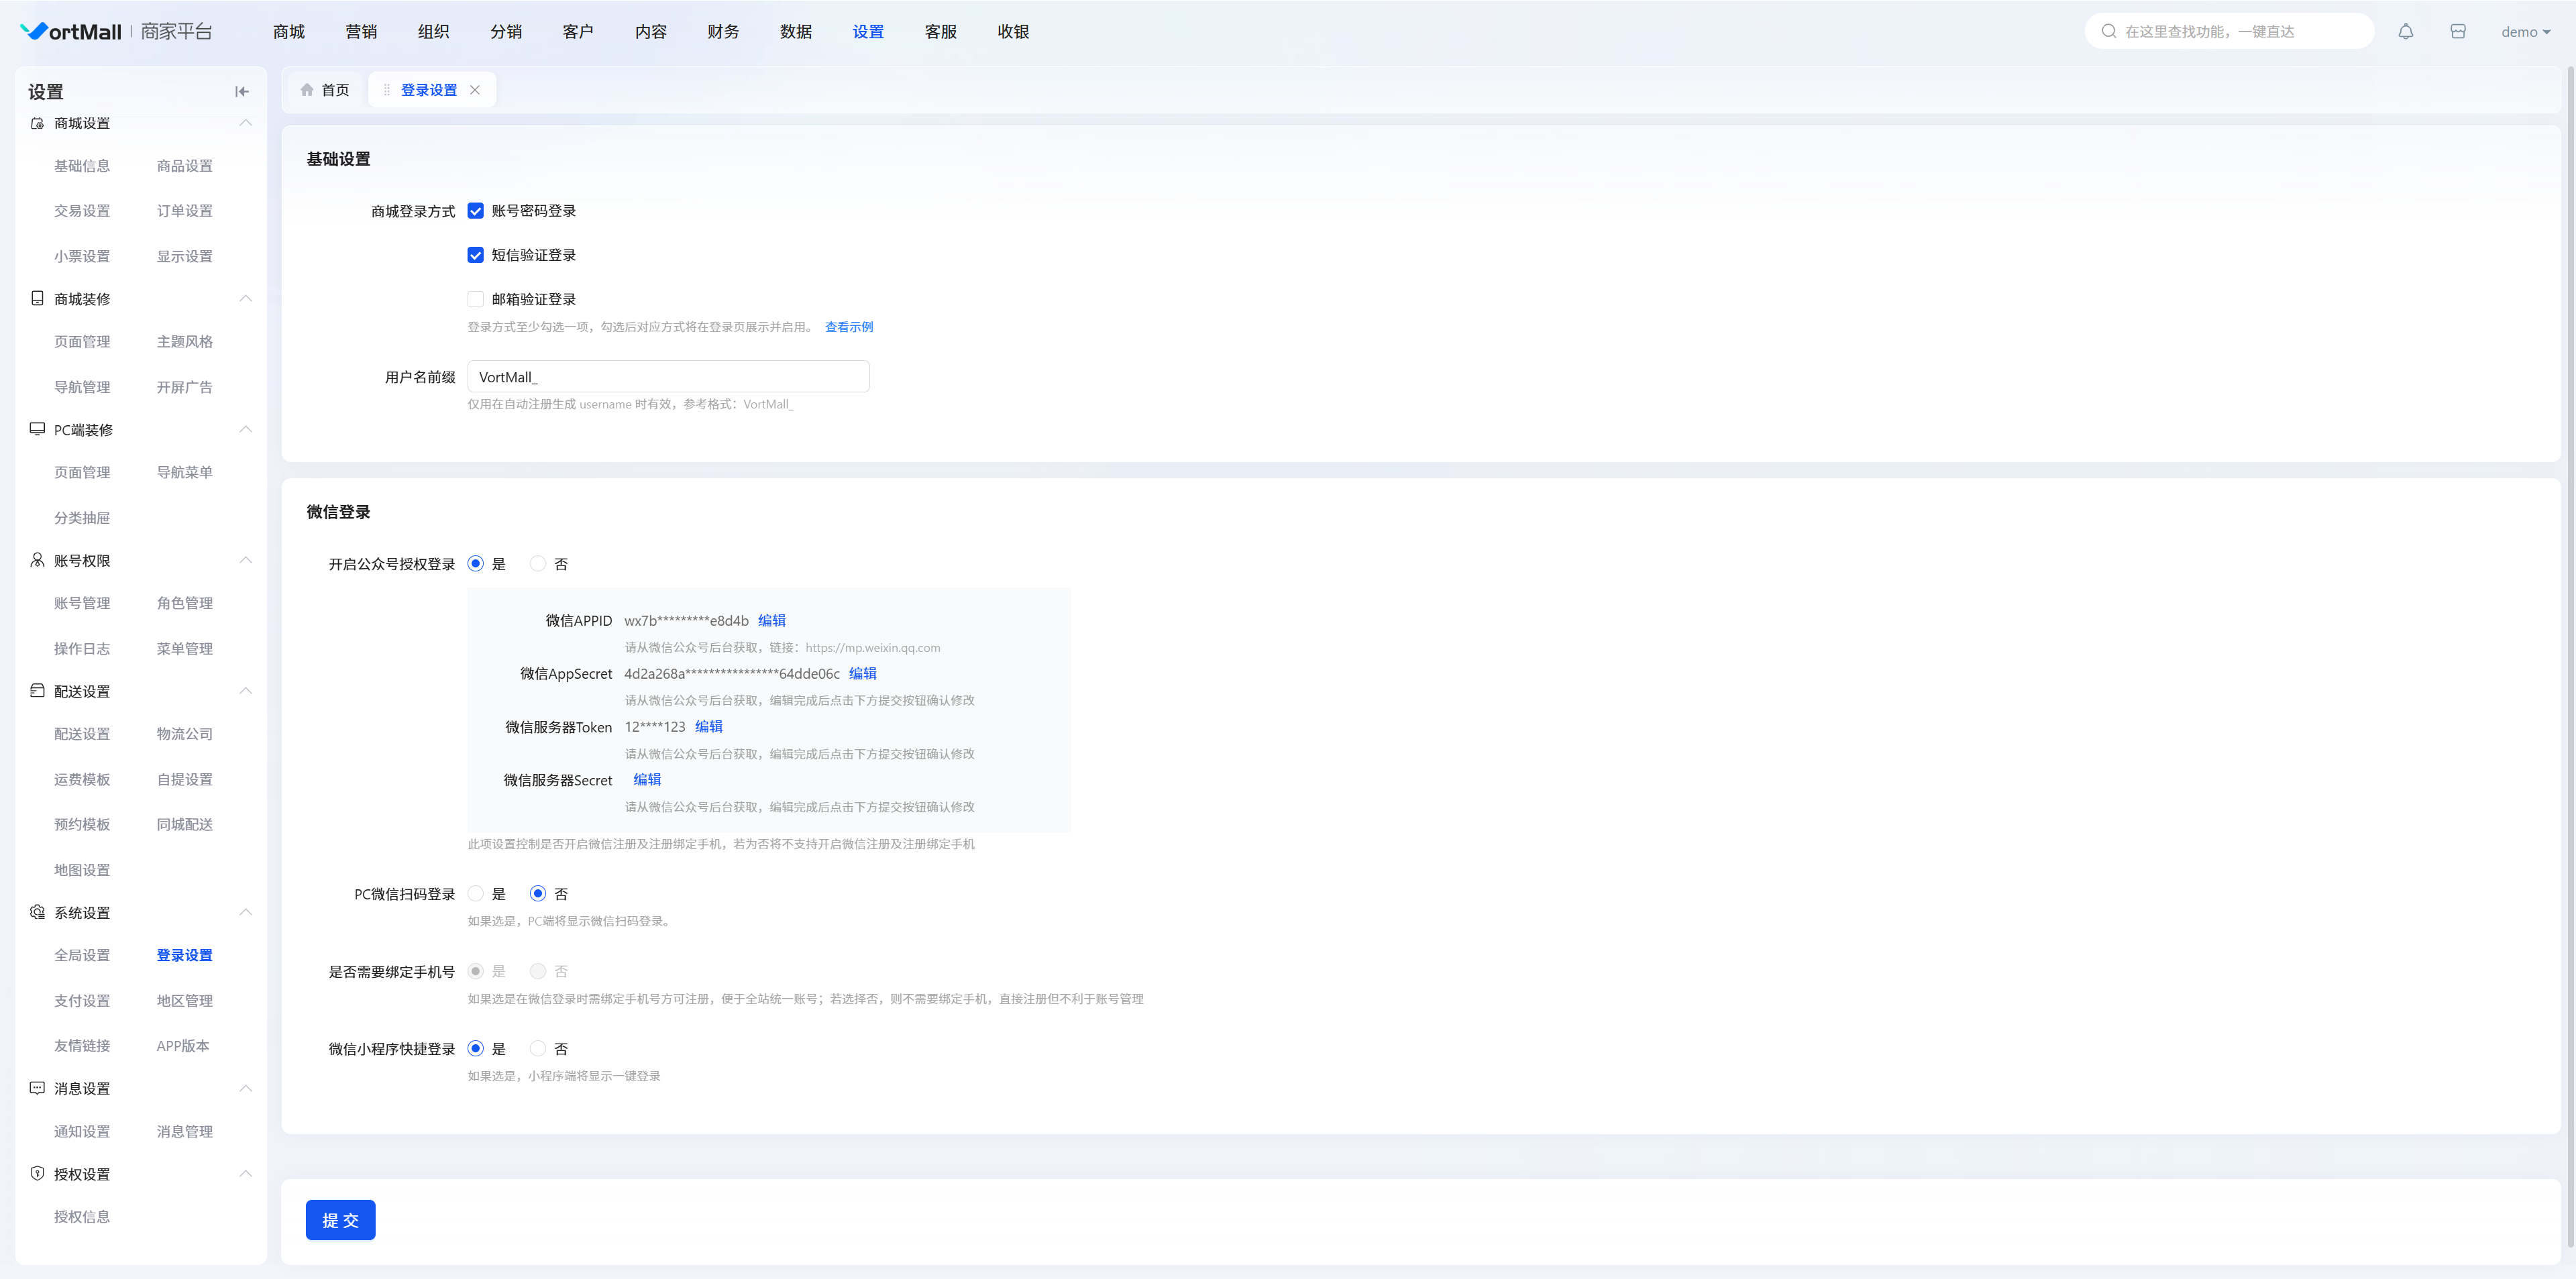The height and width of the screenshot is (1279, 2576).
Task: Click the notification bell icon
Action: tap(2405, 32)
